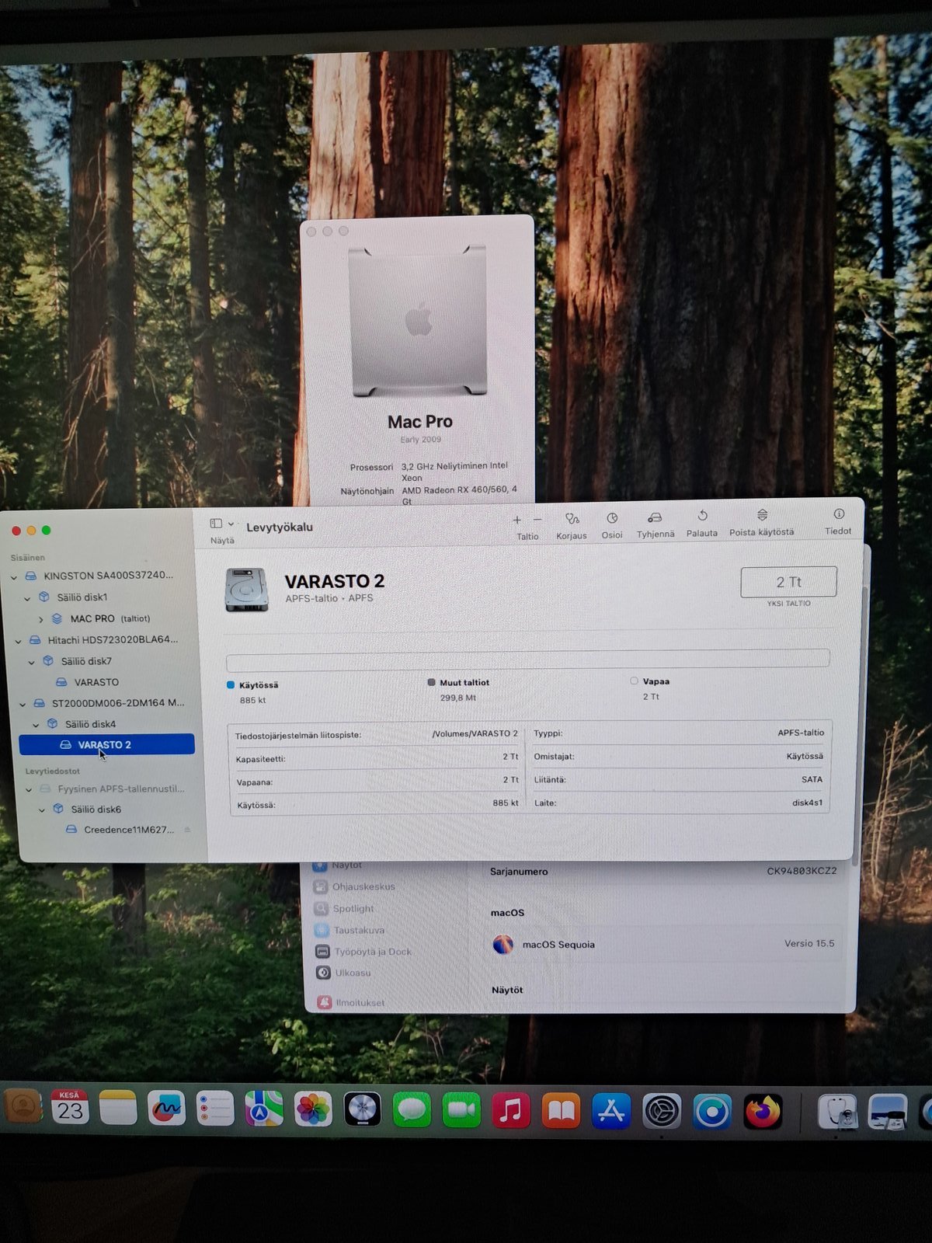
Task: Open Disk Utility from the Dock
Action: [837, 1112]
